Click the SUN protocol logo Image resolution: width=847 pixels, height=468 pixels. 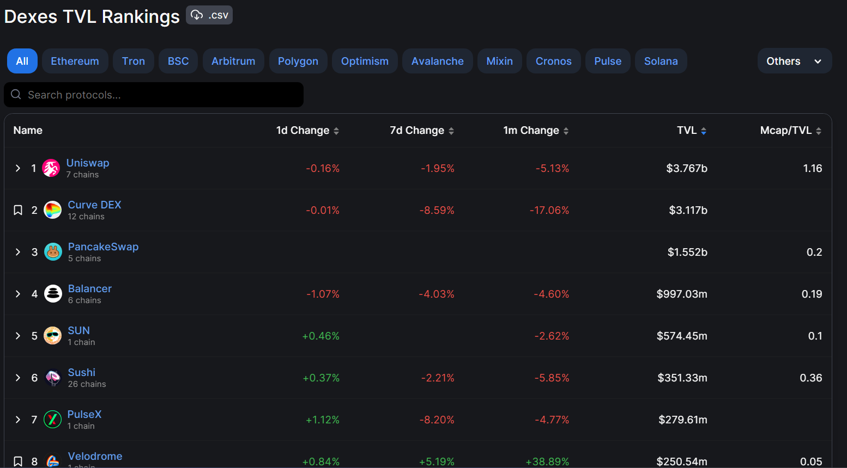point(52,335)
